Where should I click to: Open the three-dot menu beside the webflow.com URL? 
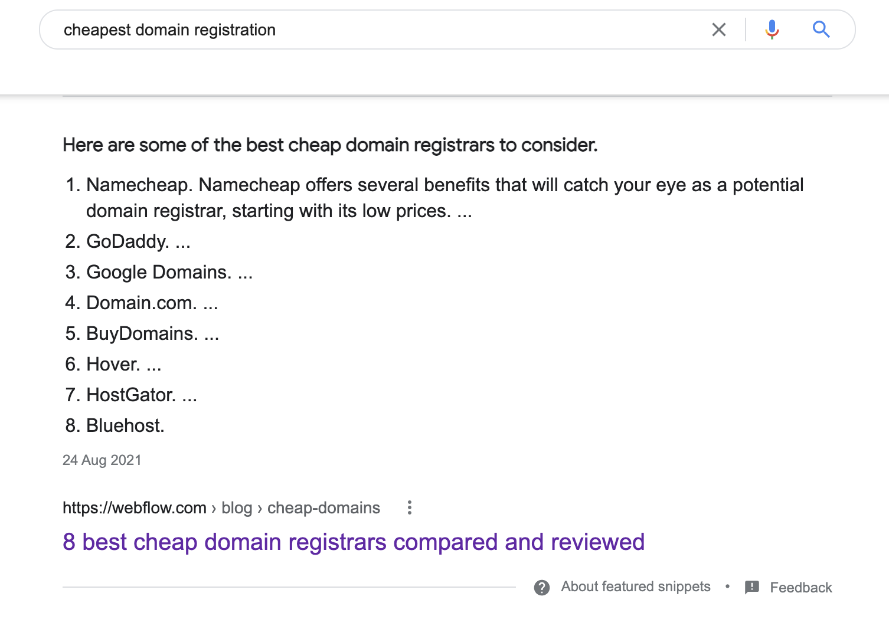[x=409, y=507]
